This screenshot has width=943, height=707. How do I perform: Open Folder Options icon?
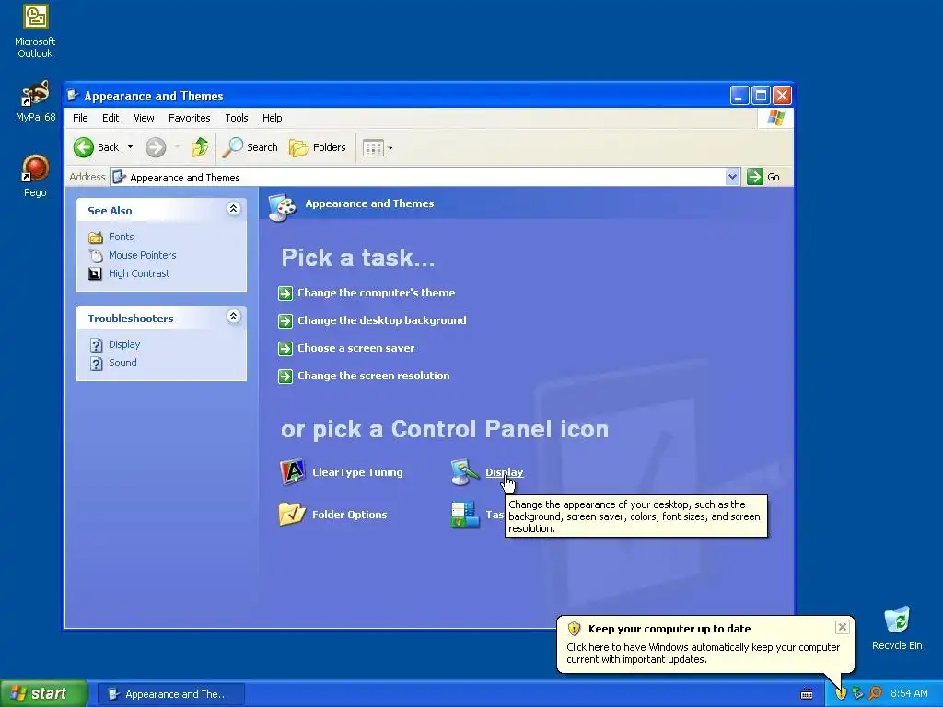[292, 514]
